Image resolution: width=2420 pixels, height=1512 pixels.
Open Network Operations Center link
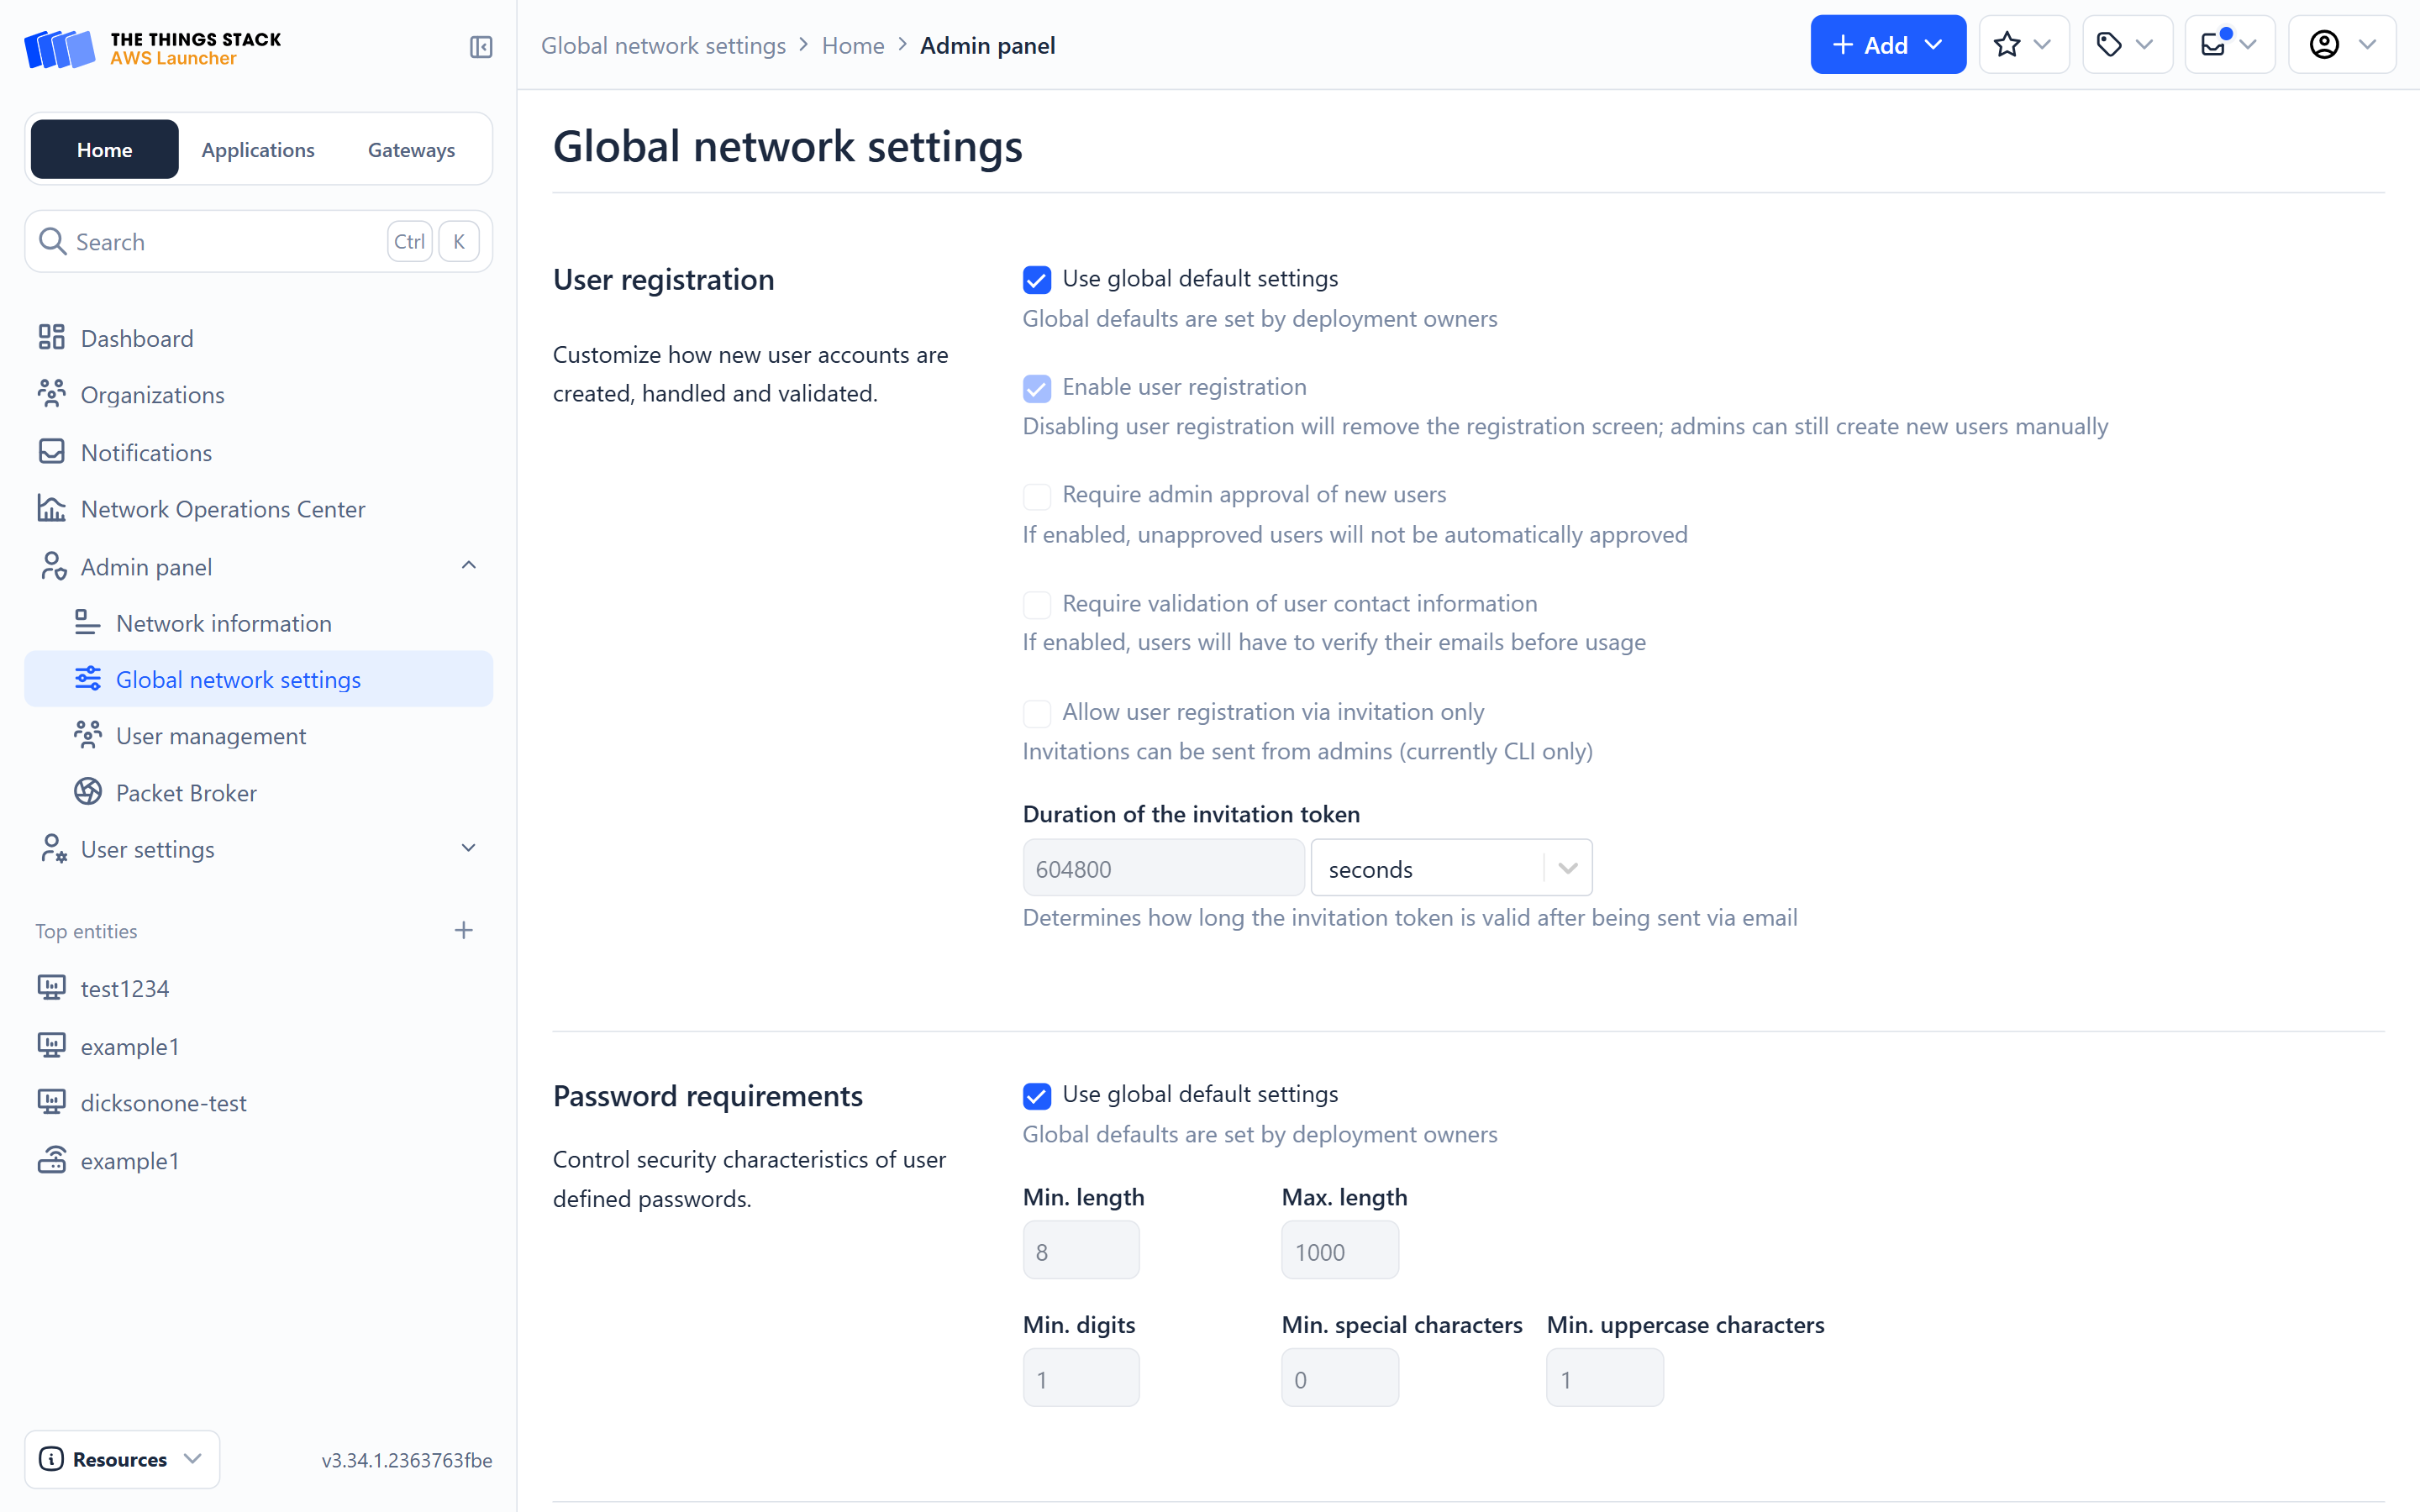(x=259, y=509)
